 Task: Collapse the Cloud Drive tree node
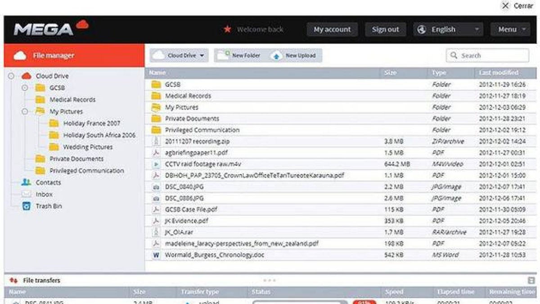click(11, 76)
